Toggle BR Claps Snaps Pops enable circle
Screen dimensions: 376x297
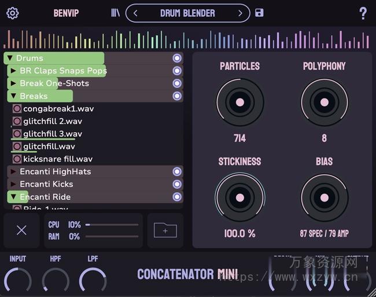click(177, 71)
